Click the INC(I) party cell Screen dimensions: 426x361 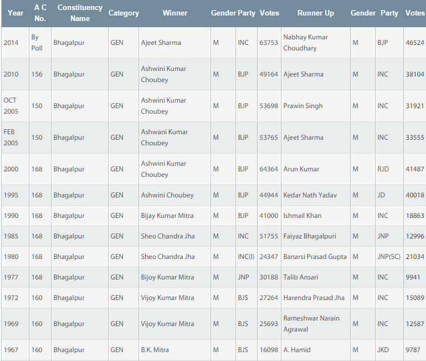click(x=246, y=257)
